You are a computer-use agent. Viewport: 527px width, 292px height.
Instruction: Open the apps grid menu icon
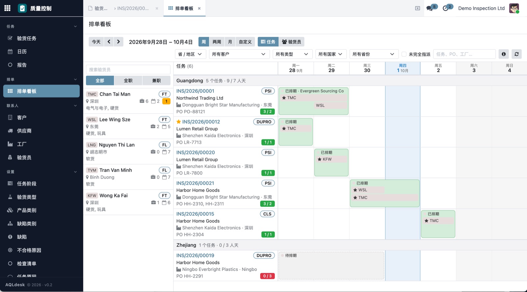click(7, 8)
